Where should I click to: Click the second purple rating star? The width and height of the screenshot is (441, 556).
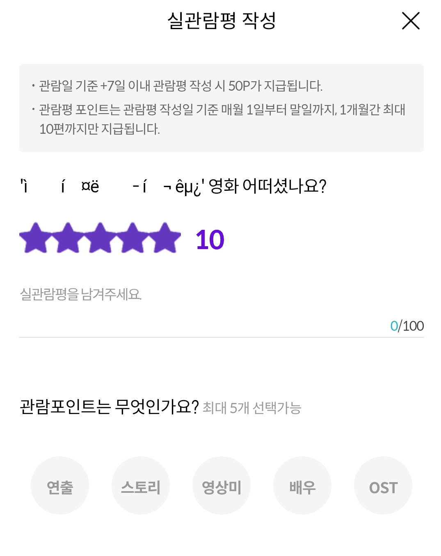[68, 238]
